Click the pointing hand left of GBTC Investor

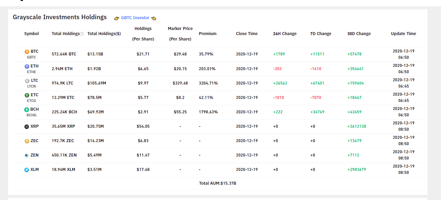tap(117, 18)
